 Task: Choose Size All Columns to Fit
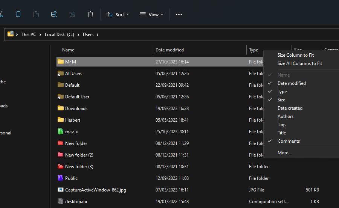click(x=299, y=63)
